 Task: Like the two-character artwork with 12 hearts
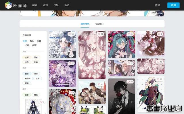click(x=129, y=63)
